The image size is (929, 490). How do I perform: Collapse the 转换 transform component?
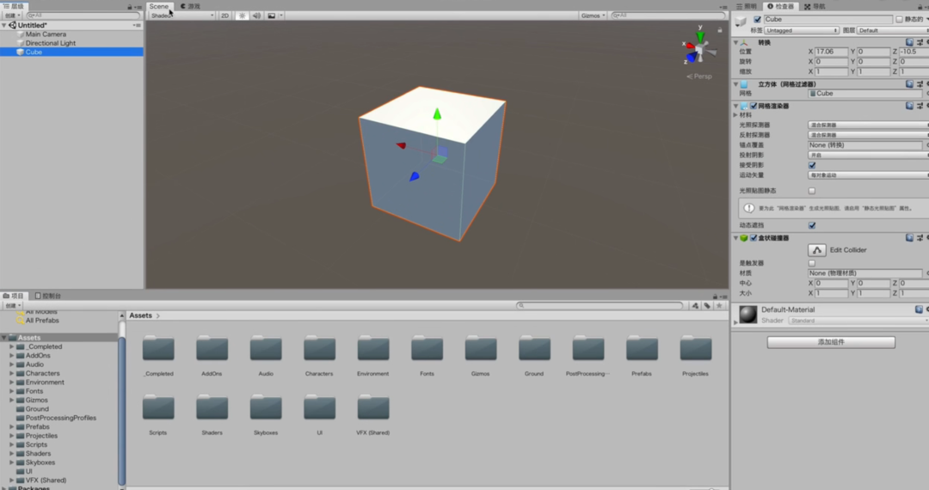[x=735, y=43]
